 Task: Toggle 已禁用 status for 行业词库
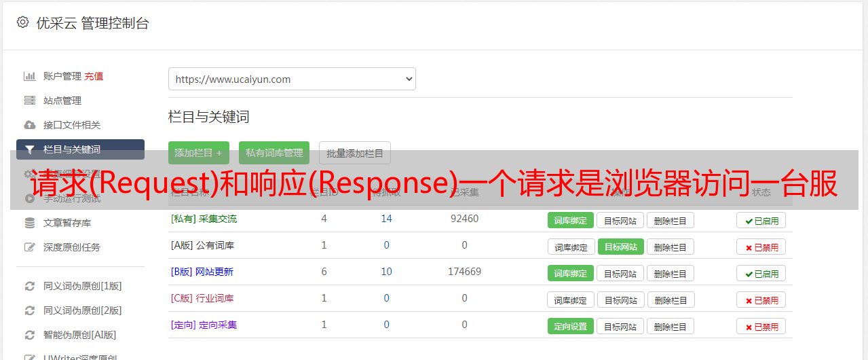point(761,300)
